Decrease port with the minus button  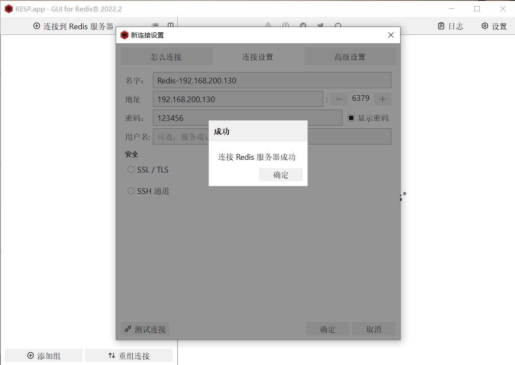tap(339, 99)
